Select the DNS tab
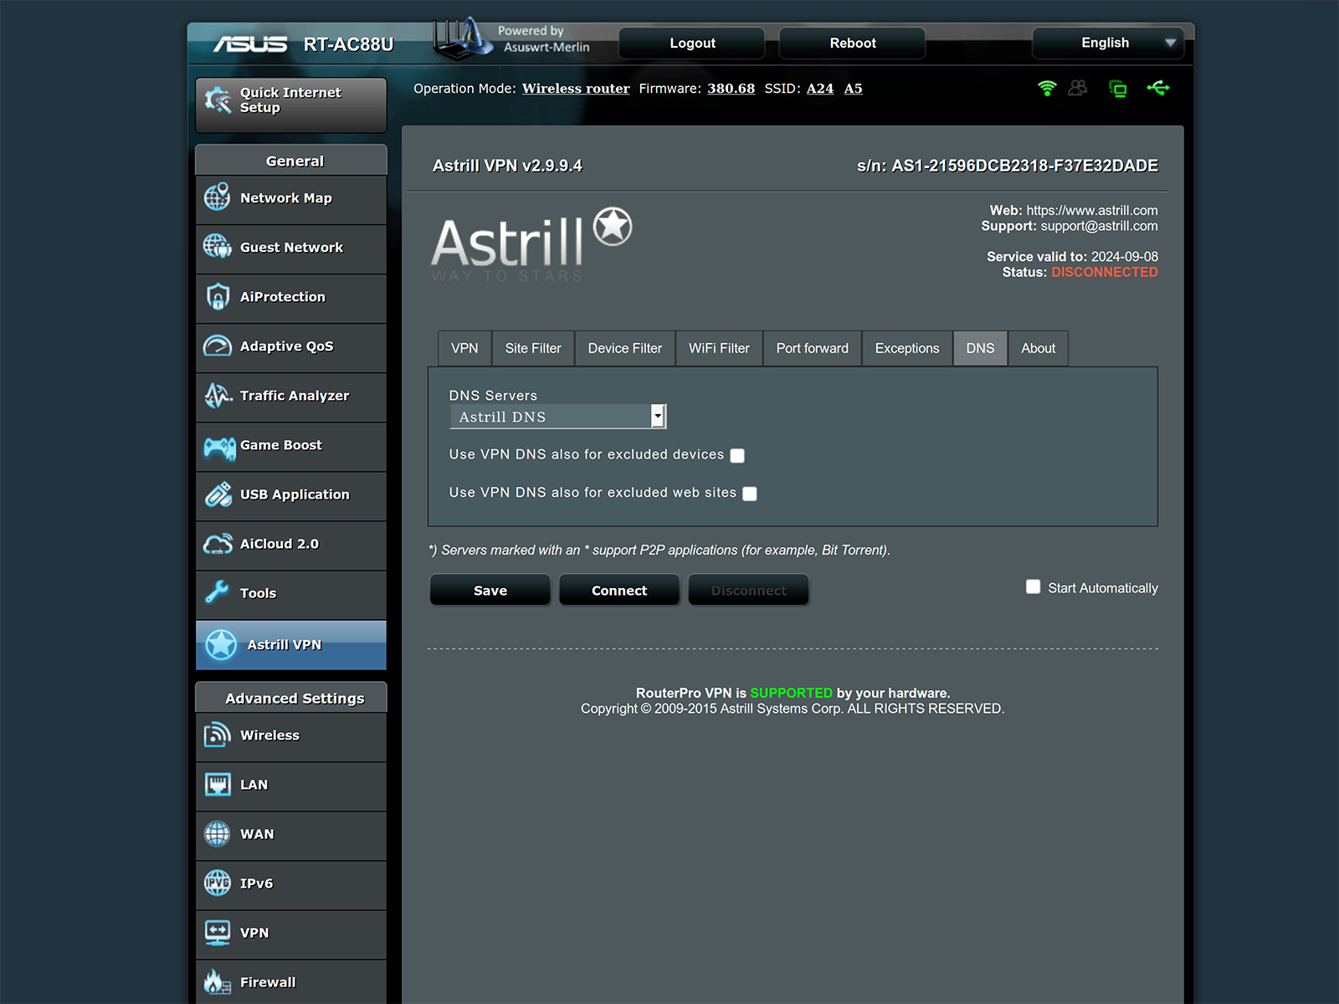Screen dimensions: 1339x1004 pos(980,348)
